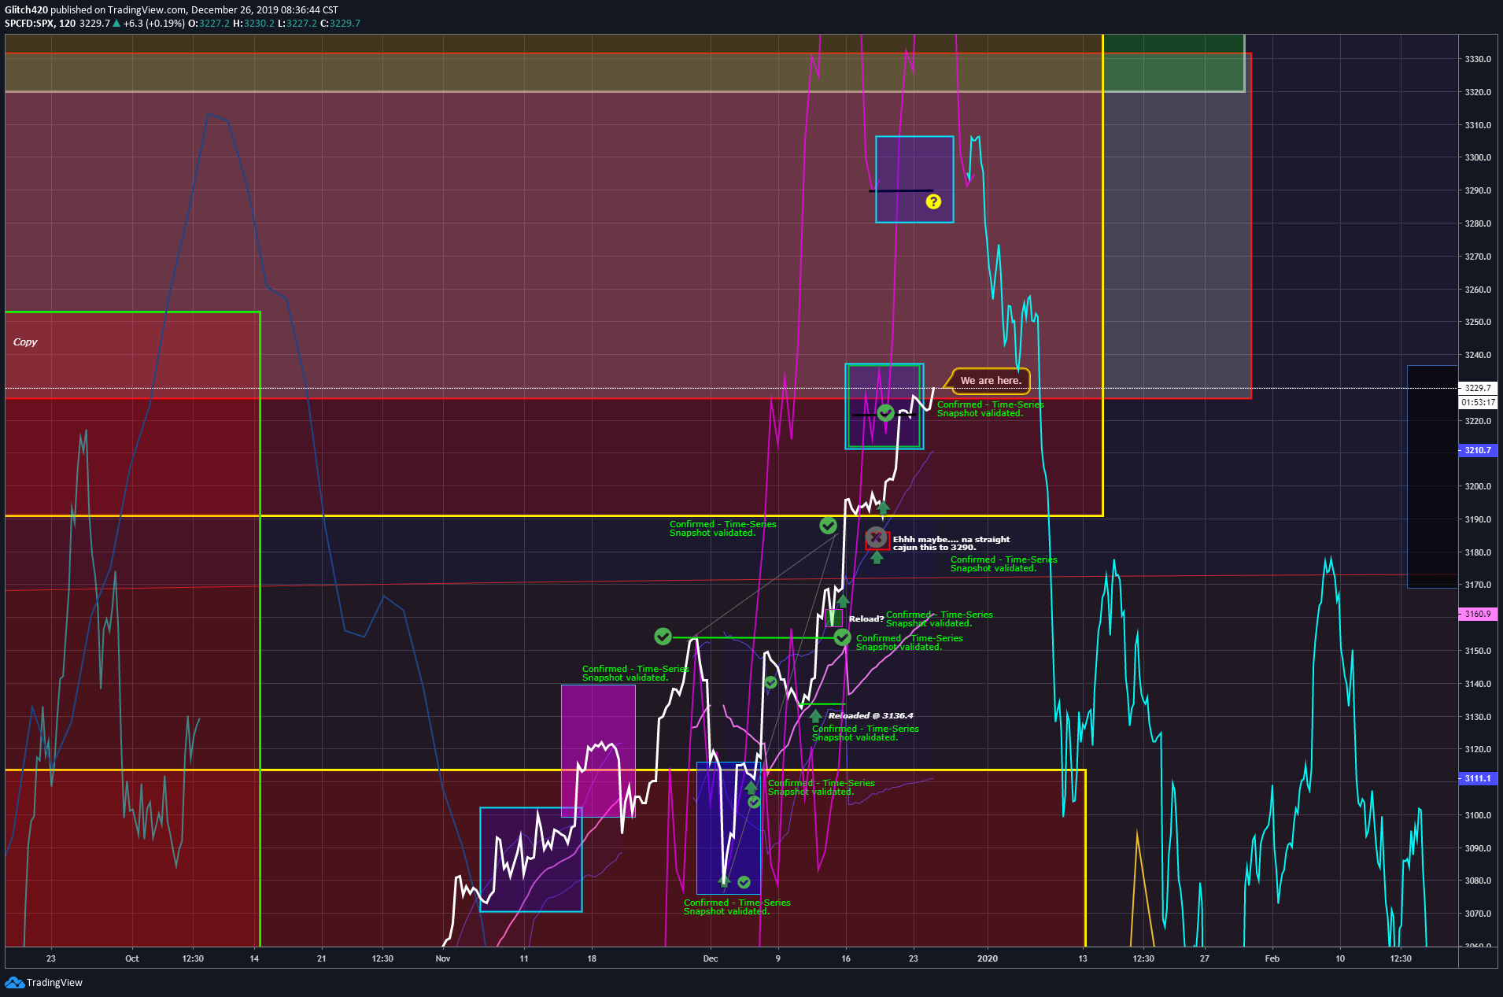The image size is (1503, 997).
Task: Click the small magenta box beside 'Reload?'
Action: pyautogui.click(x=833, y=618)
